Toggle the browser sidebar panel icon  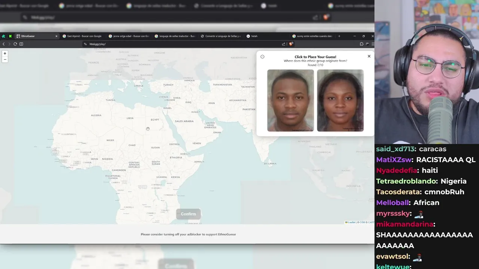tap(21, 44)
